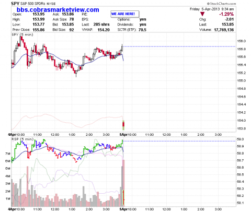Click the Last trade 285 shrs
The image size is (251, 212).
coord(101,25)
